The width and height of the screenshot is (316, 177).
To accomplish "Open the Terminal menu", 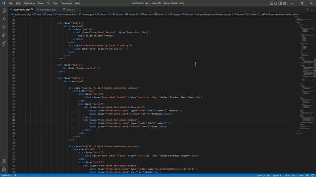I will coord(67,3).
